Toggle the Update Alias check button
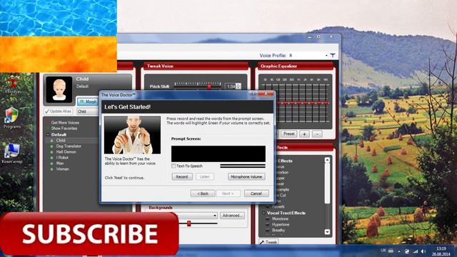This screenshot has height=257, width=457. (58, 111)
